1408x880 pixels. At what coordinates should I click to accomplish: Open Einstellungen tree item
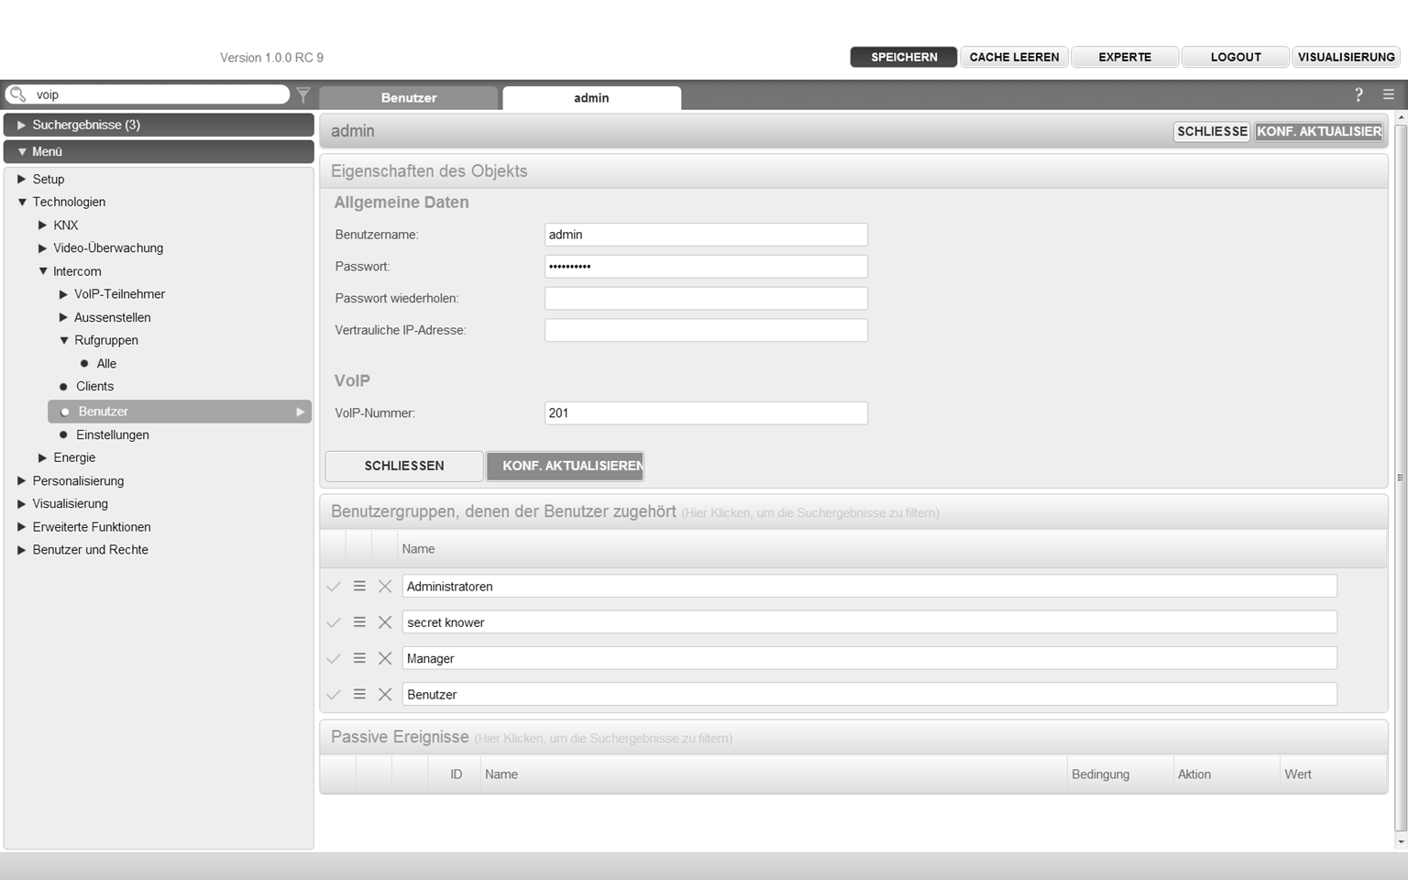click(112, 434)
